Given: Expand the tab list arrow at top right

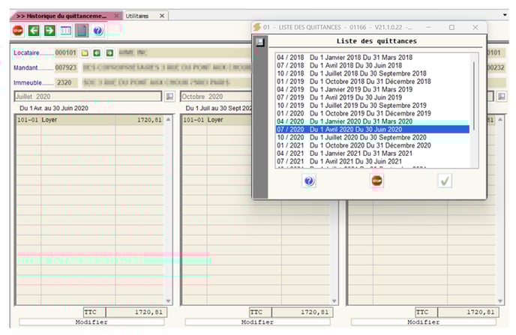Looking at the screenshot, I should [x=504, y=15].
